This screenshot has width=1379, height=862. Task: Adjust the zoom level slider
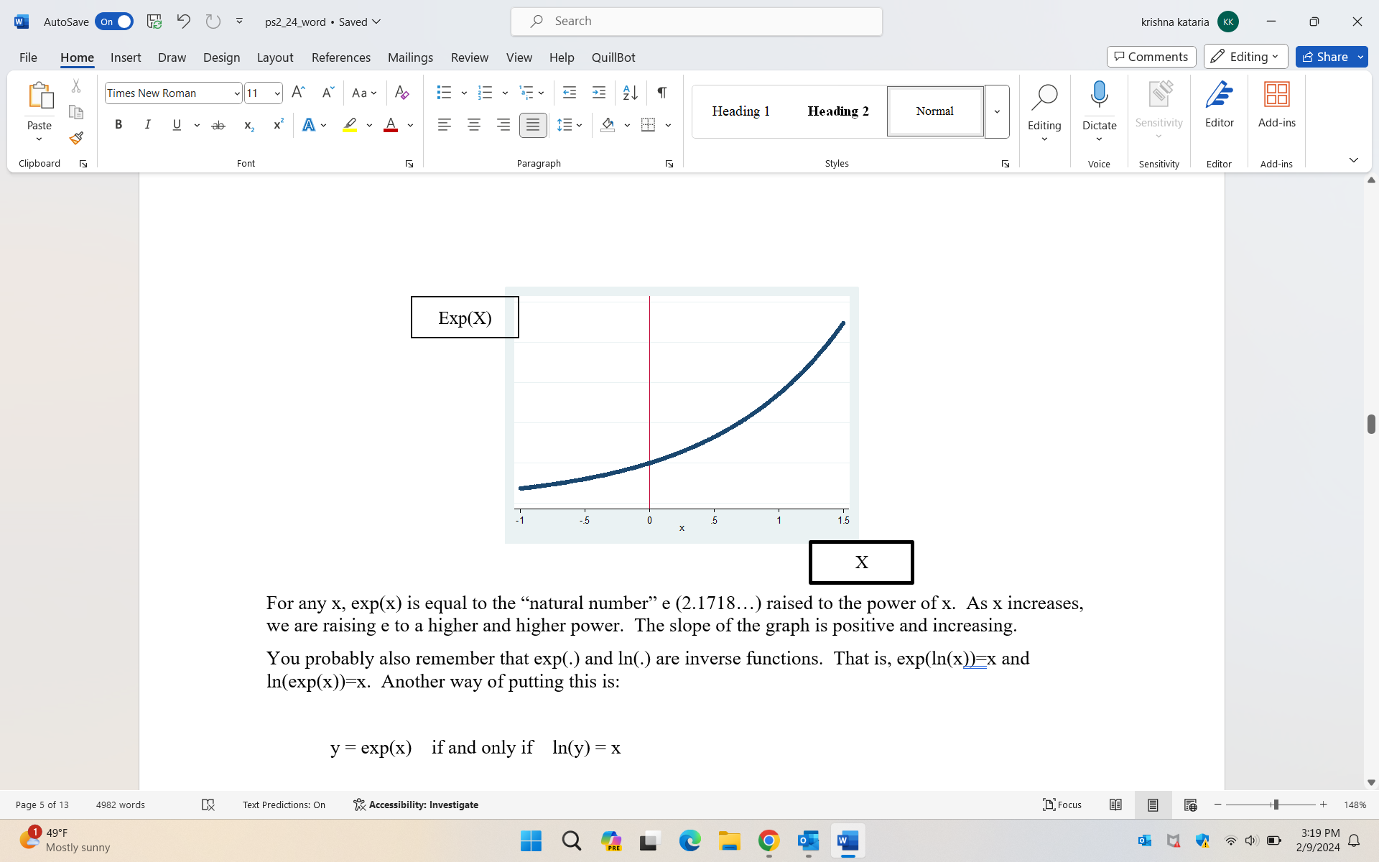click(x=1275, y=805)
